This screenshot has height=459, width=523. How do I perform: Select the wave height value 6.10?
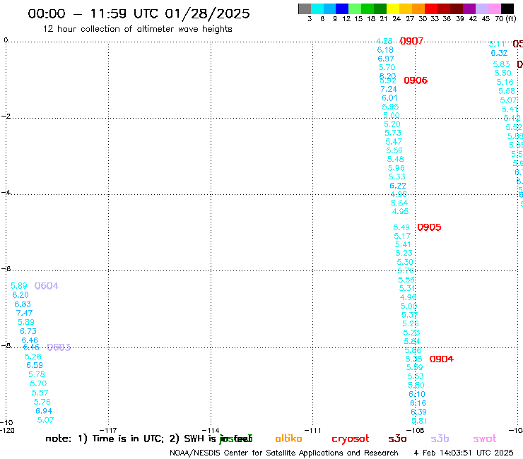click(417, 394)
